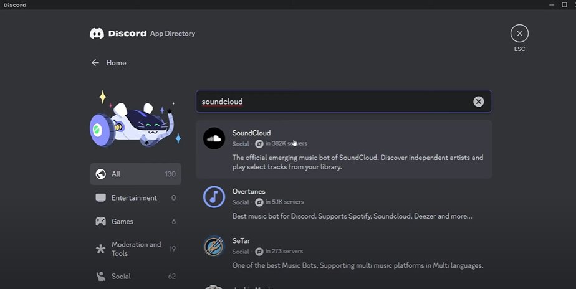This screenshot has width=576, height=289.
Task: Switch to Moderation and Tools category
Action: coord(135,249)
